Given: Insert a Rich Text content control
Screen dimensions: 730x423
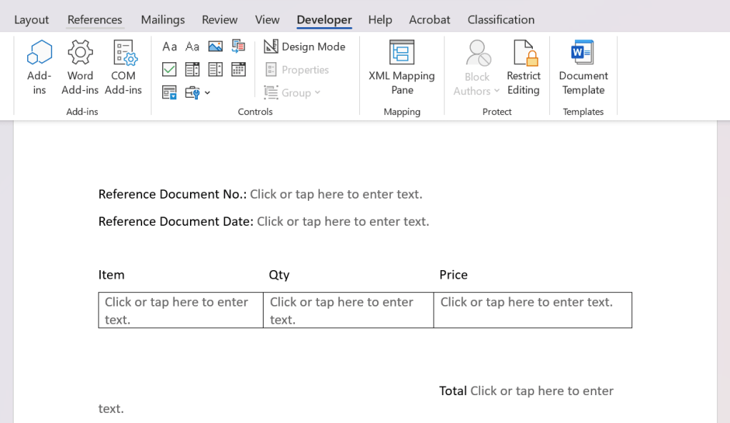Looking at the screenshot, I should 169,46.
